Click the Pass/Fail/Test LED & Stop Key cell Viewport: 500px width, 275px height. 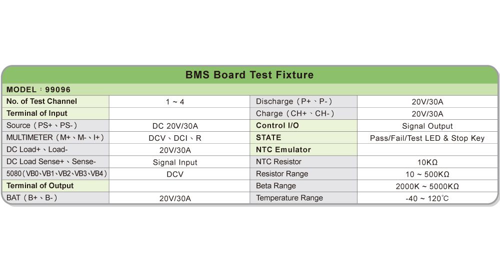427,138
